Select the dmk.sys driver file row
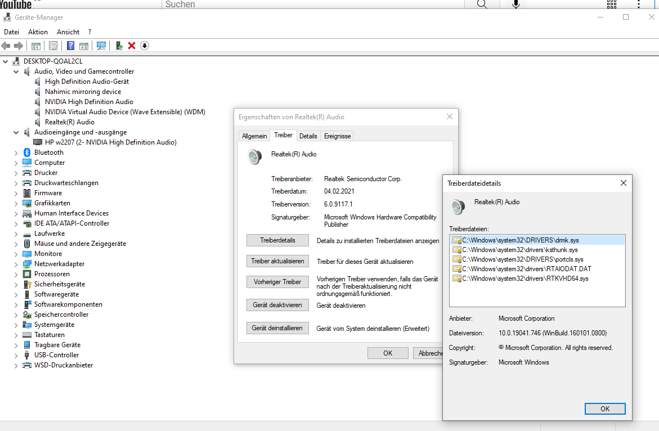The image size is (659, 431). click(537, 240)
